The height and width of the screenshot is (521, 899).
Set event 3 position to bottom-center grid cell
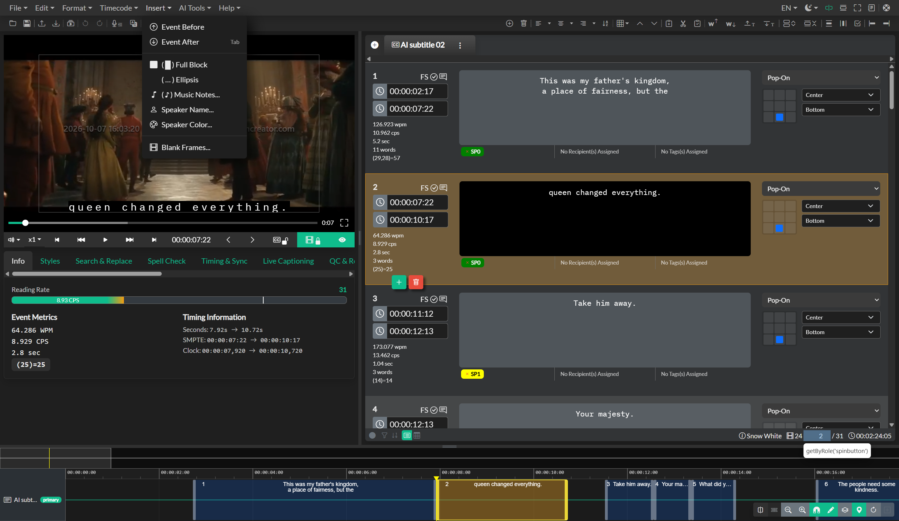[x=779, y=339]
